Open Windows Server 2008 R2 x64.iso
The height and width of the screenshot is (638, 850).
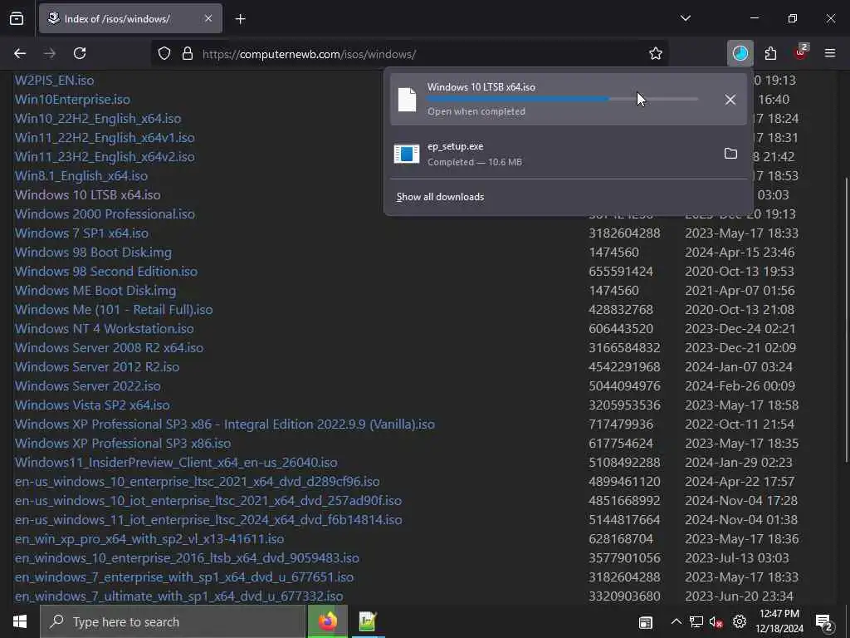(x=109, y=348)
